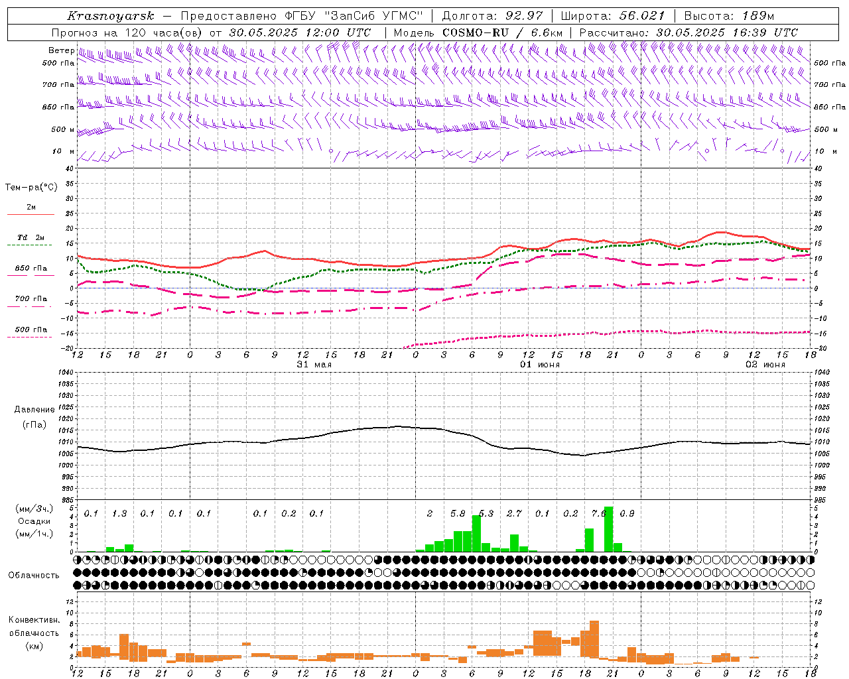Click the '02 июня' date label
Image resolution: width=849 pixels, height=679 pixels.
pyautogui.click(x=765, y=365)
